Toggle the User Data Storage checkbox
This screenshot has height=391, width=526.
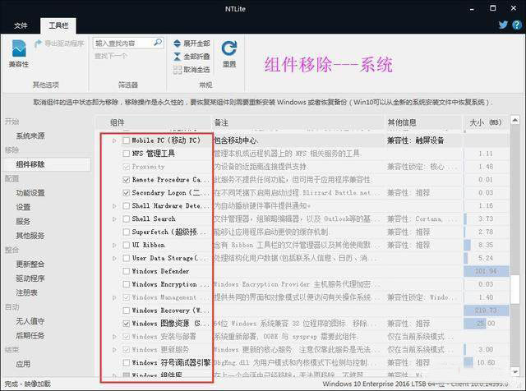pyautogui.click(x=126, y=258)
